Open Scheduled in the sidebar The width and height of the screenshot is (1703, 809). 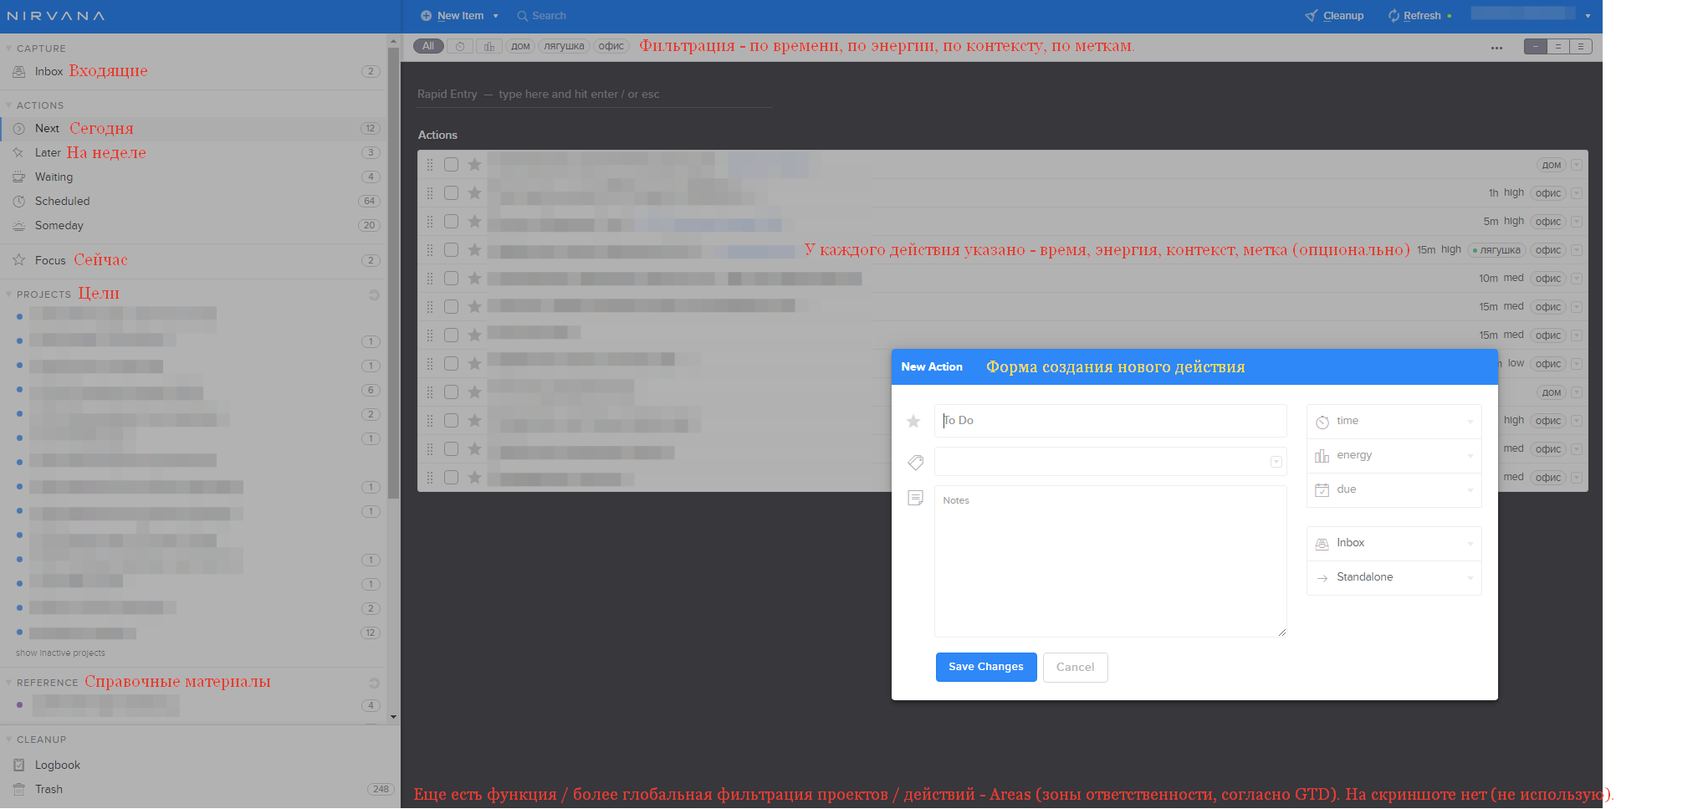pos(62,202)
